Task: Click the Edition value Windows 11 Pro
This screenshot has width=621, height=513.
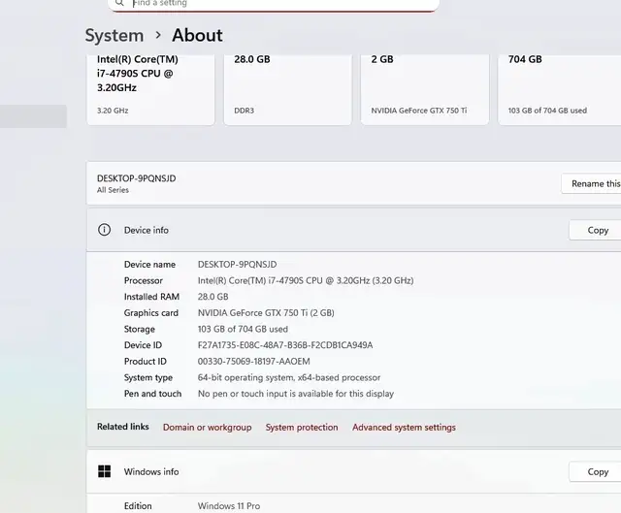Action: [x=229, y=506]
